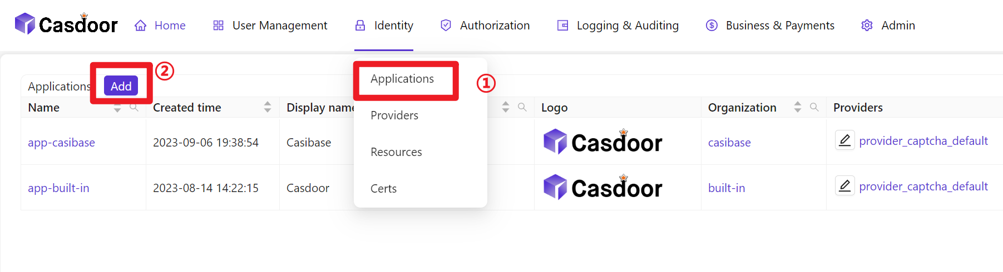Click the search icon in Organization column
Screen dimensions: 1003x272
[814, 107]
